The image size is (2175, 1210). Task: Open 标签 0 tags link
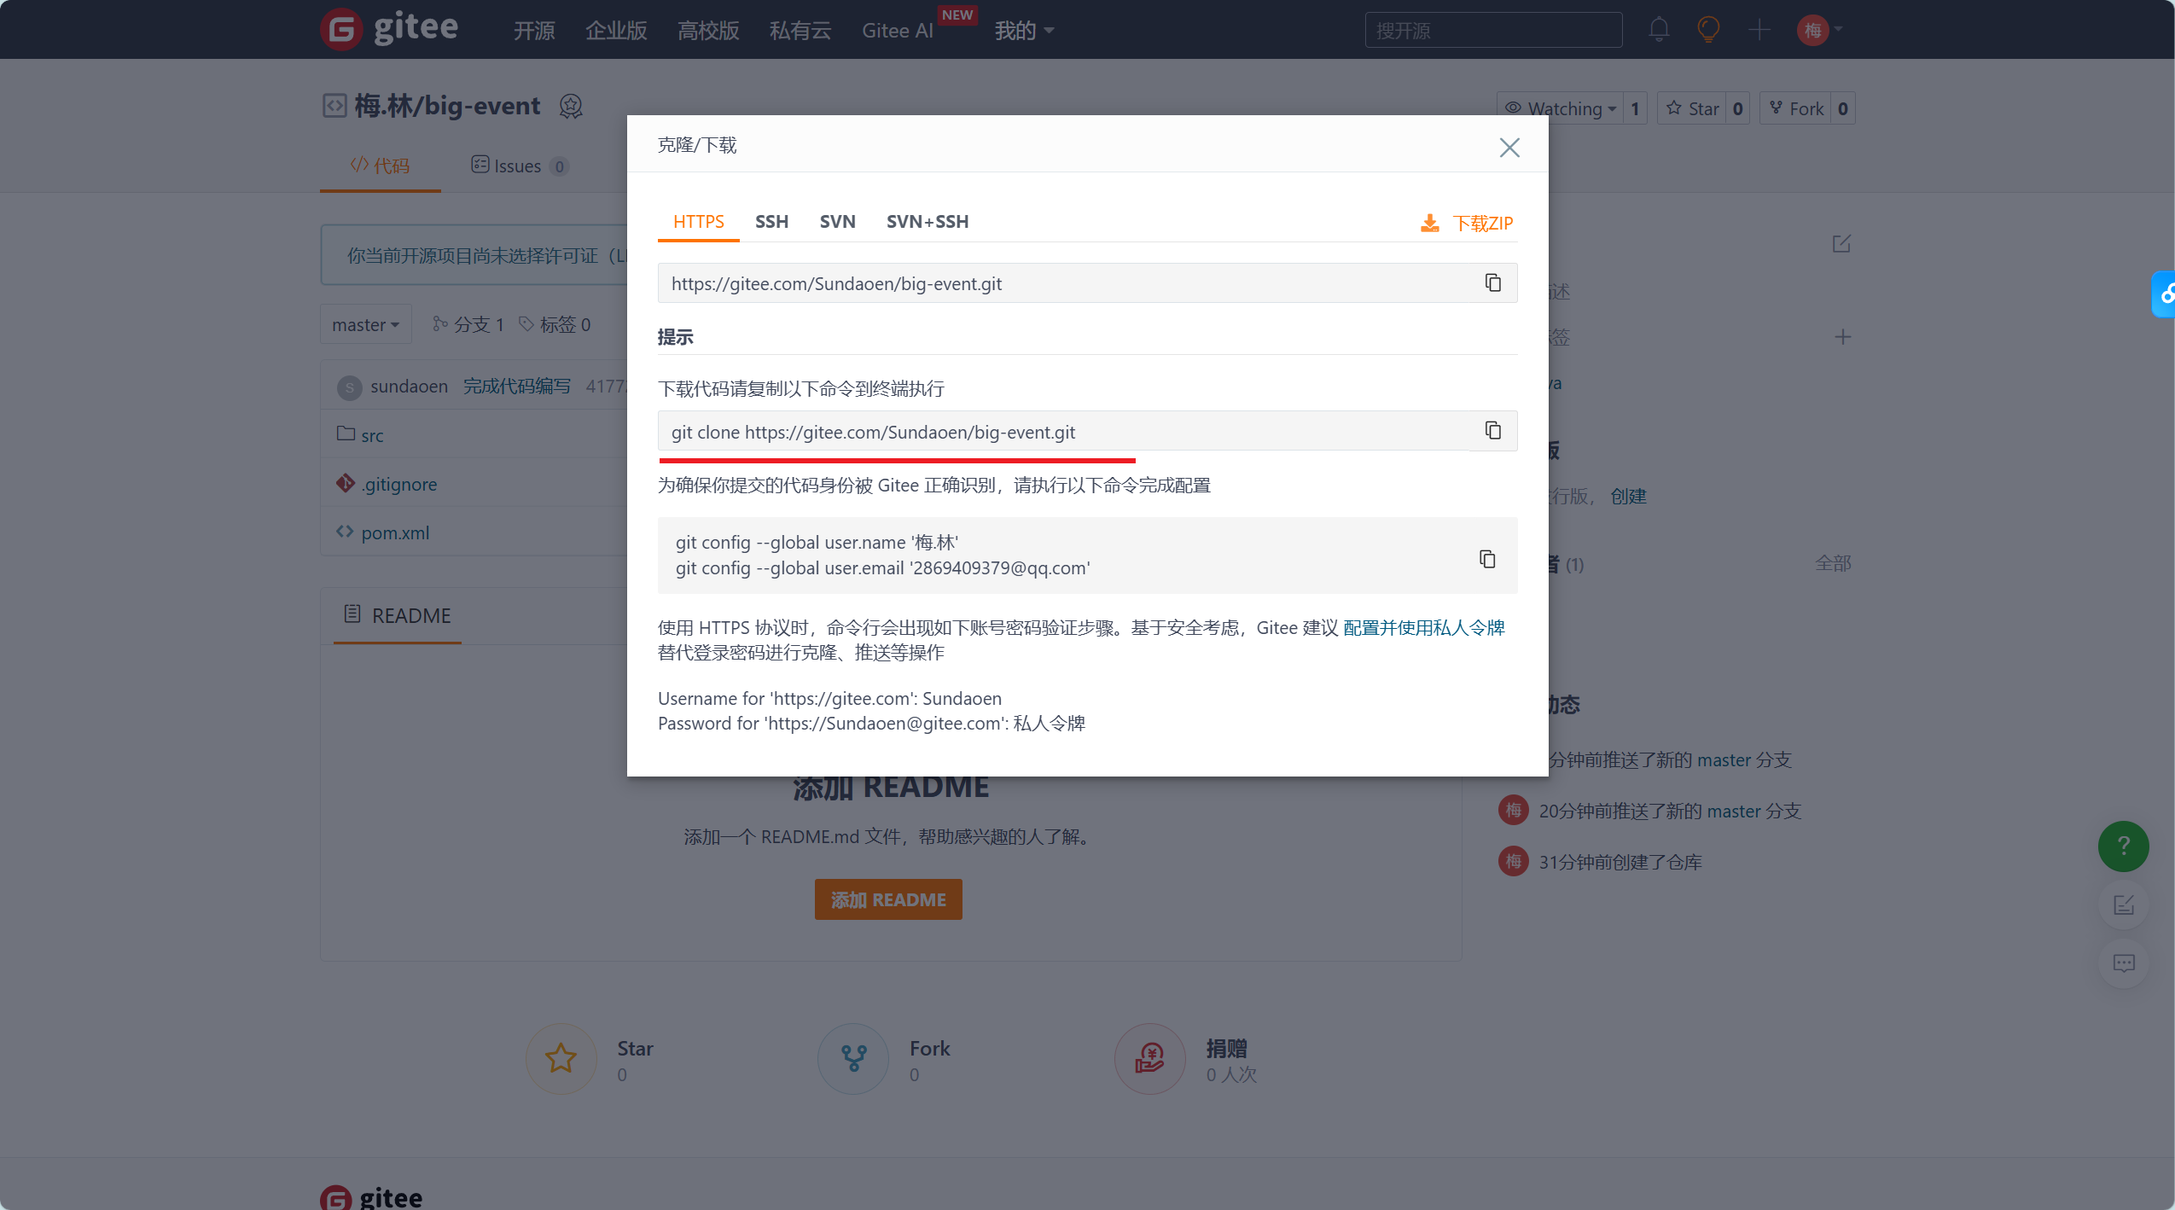(555, 324)
